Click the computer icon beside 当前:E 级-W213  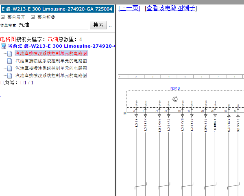point(3,46)
